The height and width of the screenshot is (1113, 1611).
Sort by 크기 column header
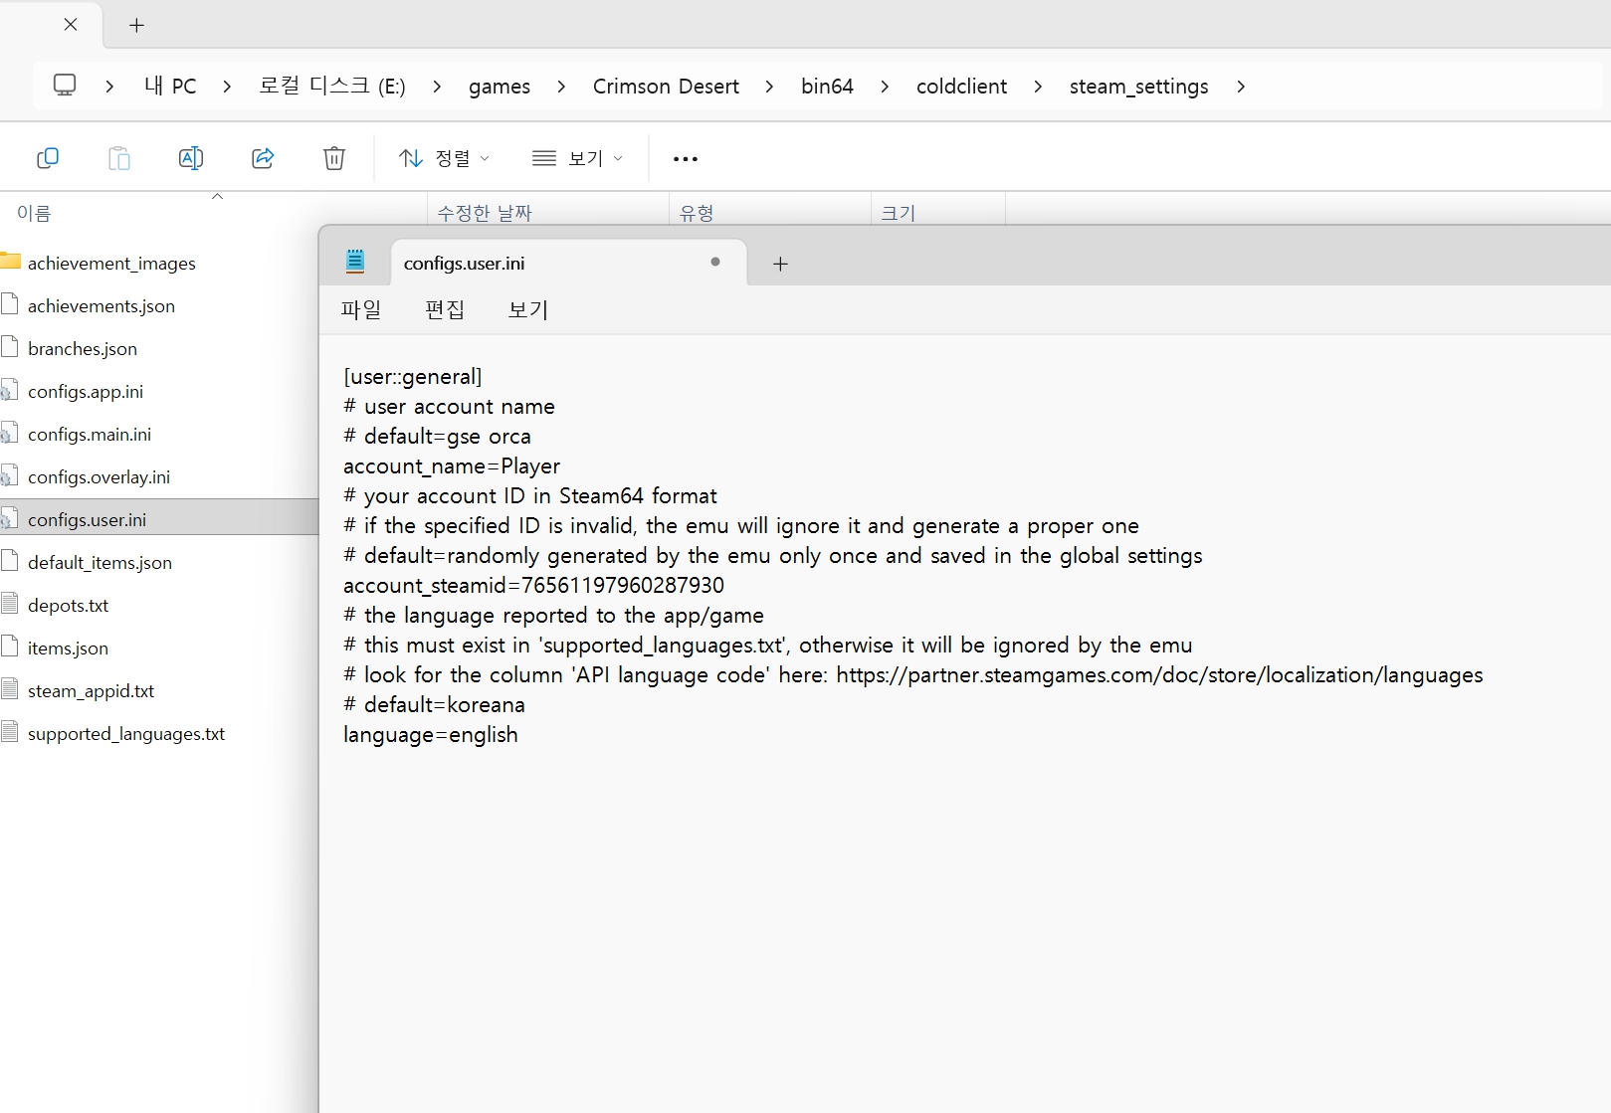[898, 213]
